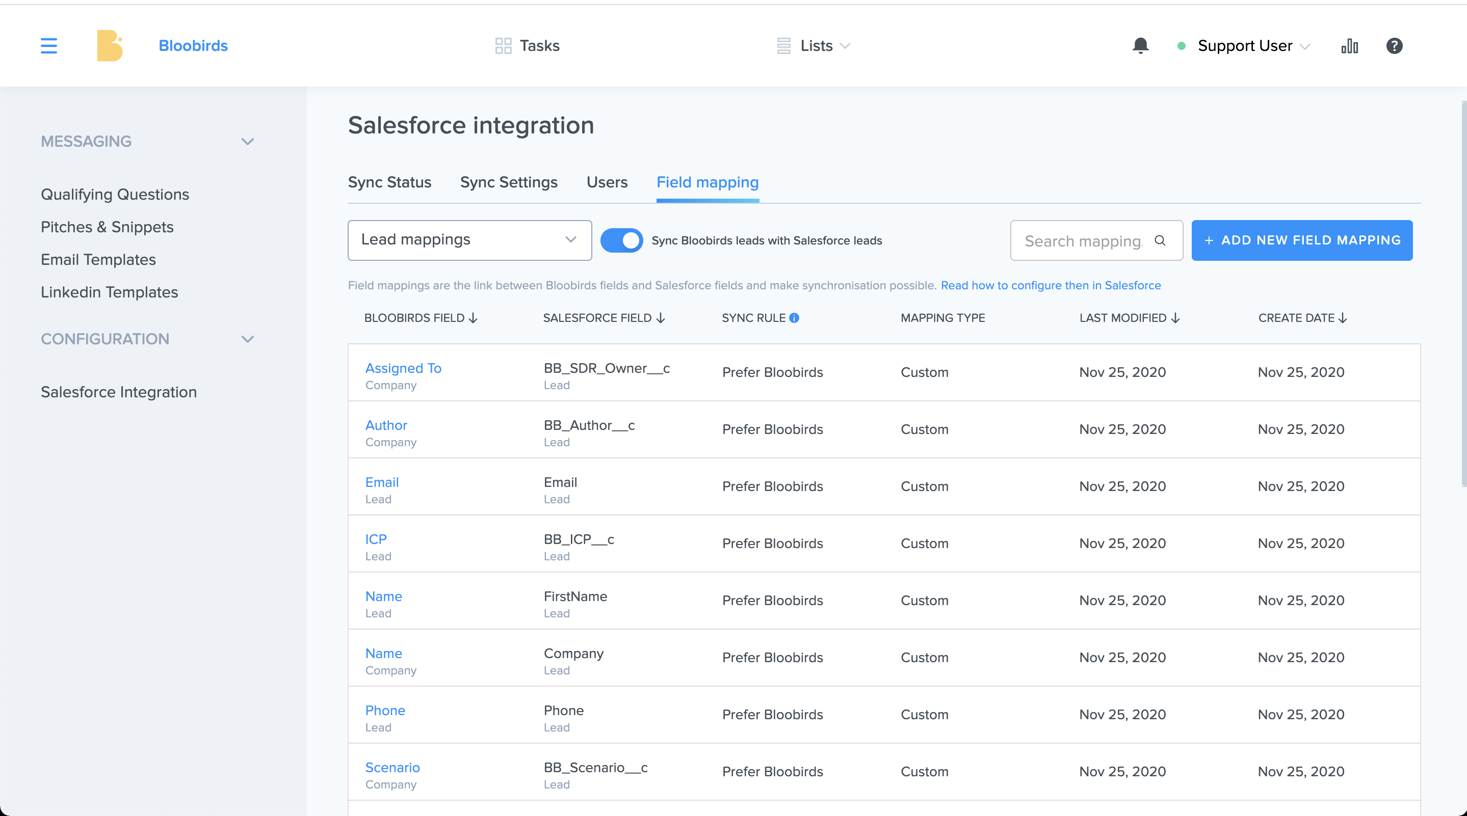This screenshot has height=816, width=1467.
Task: Click the Bloobirds logo icon
Action: [110, 45]
